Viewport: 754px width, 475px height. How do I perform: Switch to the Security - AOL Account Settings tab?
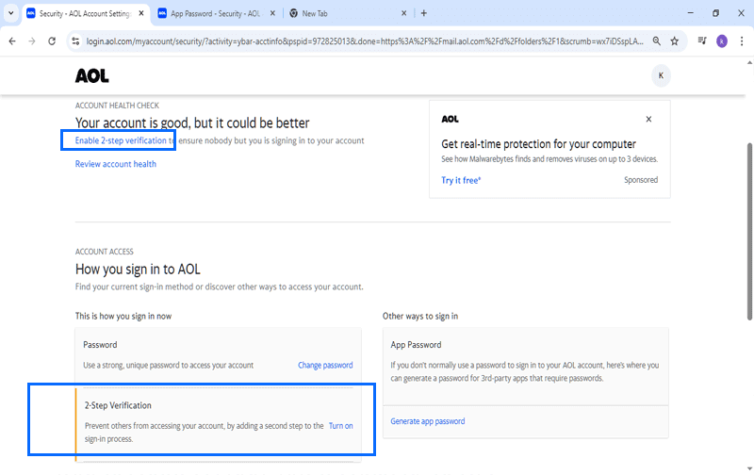[x=85, y=13]
